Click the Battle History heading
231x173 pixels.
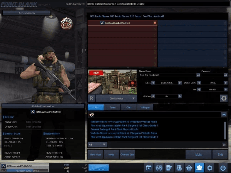coord(52,133)
